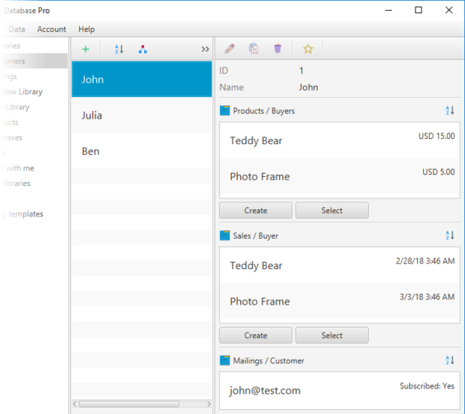Open the Data menu
The height and width of the screenshot is (414, 465).
point(17,29)
